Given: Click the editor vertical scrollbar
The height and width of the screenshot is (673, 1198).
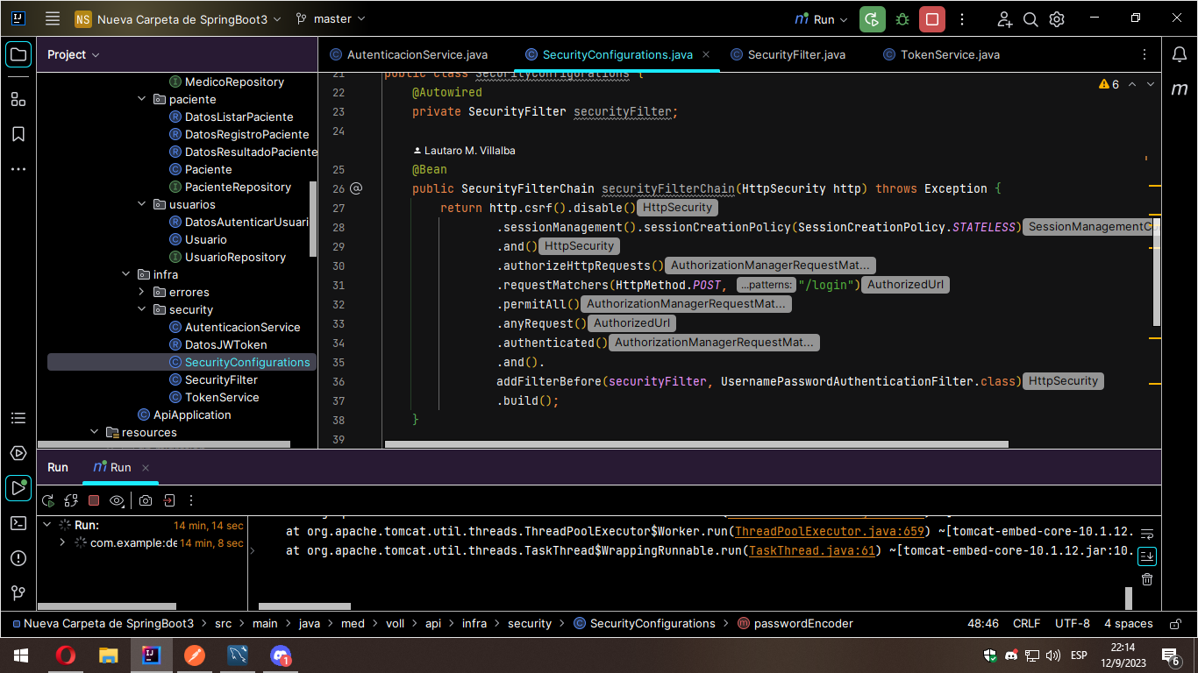Looking at the screenshot, I should click(1157, 273).
